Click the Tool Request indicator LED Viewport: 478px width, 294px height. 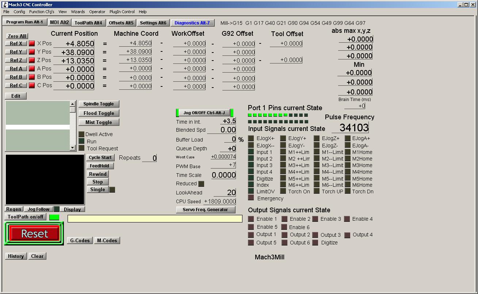(x=81, y=148)
